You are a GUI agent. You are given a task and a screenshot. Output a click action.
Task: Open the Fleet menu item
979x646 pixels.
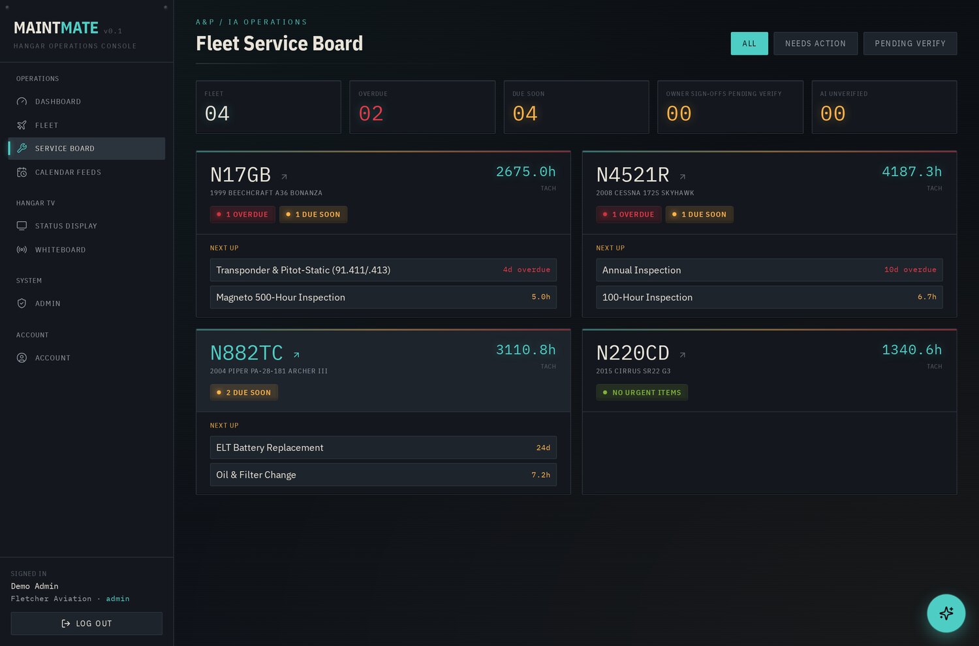coord(86,125)
